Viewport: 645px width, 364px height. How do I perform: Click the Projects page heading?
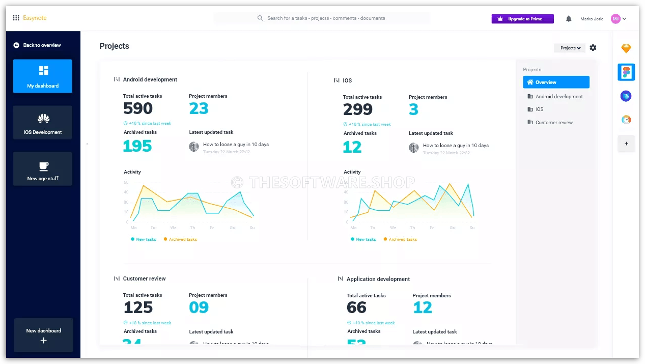click(x=115, y=46)
